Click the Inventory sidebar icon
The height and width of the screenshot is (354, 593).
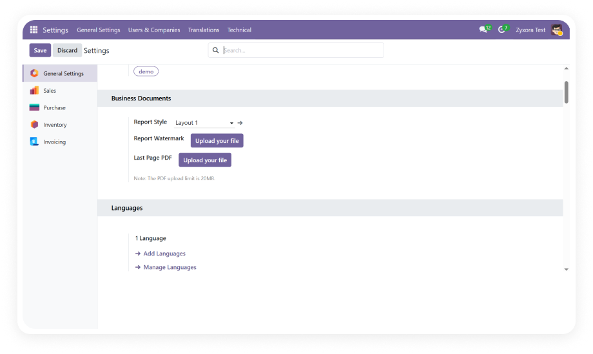[x=34, y=124]
